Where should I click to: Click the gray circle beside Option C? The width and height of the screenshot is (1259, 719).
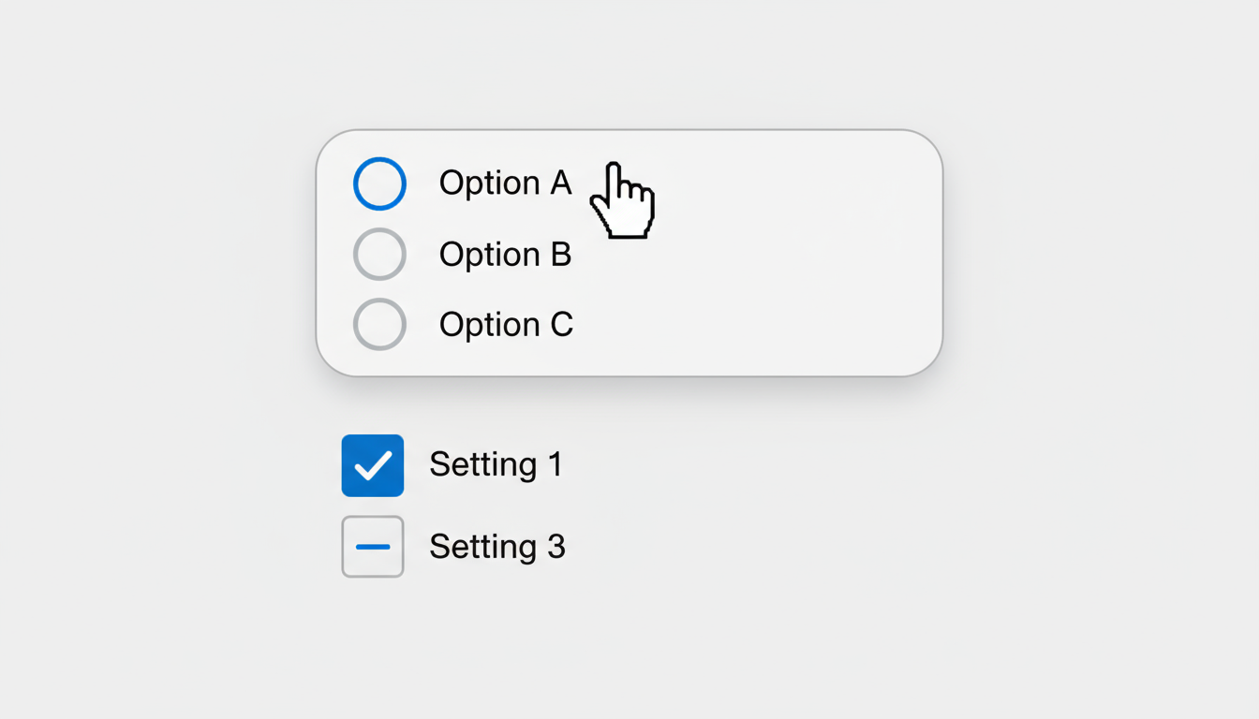379,324
